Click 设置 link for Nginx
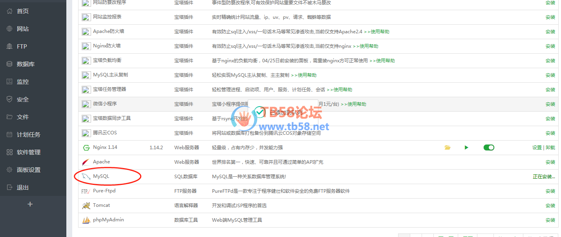This screenshot has width=561, height=237. [537, 148]
